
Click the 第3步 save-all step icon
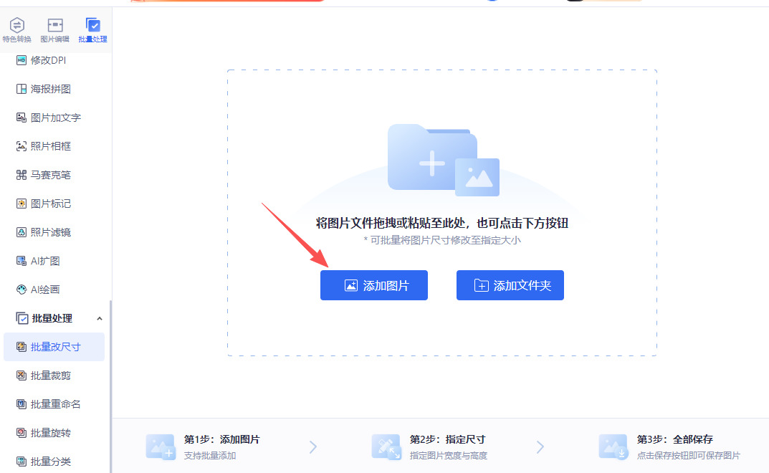click(x=613, y=447)
